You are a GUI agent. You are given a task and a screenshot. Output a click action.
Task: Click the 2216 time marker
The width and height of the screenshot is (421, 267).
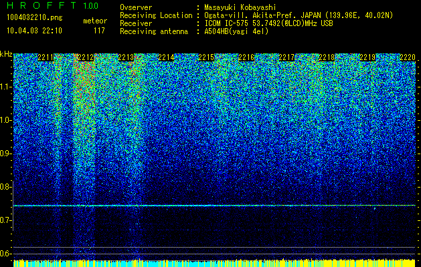click(x=246, y=57)
